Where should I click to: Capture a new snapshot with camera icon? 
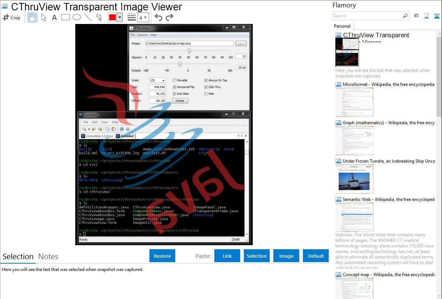[x=416, y=16]
